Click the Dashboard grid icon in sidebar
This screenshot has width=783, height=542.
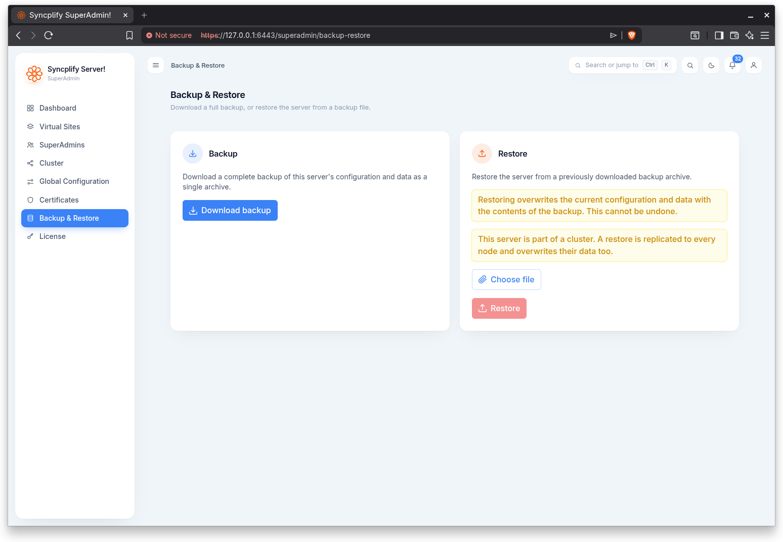coord(30,108)
